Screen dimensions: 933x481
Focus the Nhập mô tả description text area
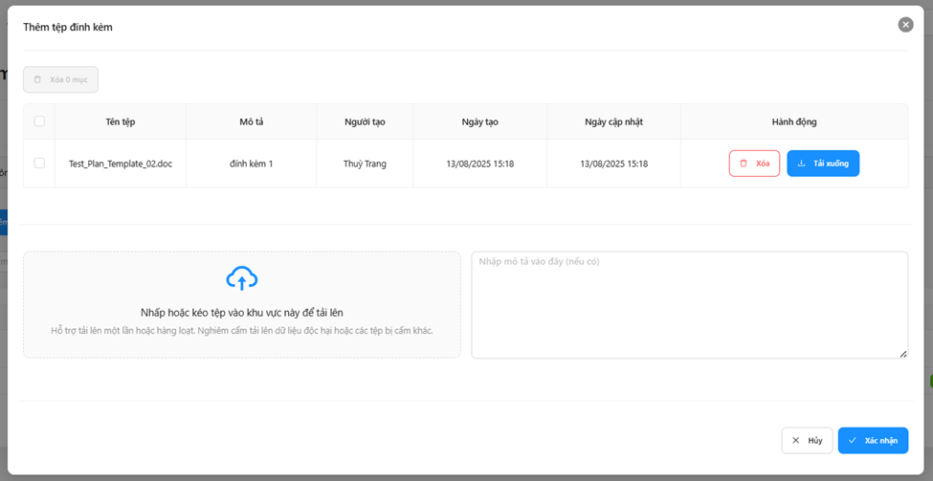pyautogui.click(x=689, y=304)
